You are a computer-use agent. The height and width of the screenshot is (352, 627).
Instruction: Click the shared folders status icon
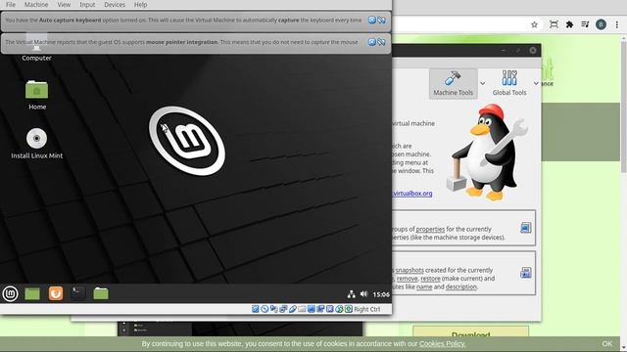[302, 309]
